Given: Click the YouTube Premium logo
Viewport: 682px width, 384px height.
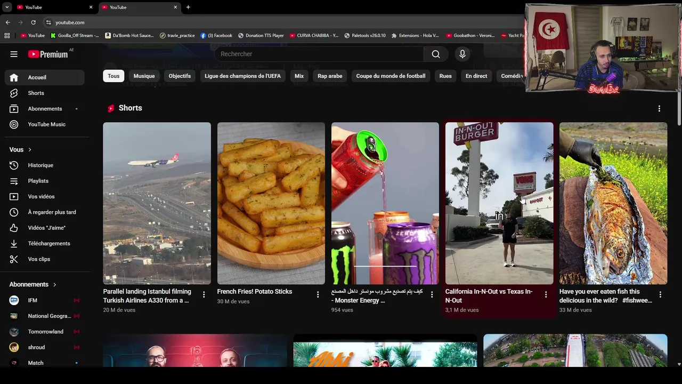Looking at the screenshot, I should (x=48, y=54).
